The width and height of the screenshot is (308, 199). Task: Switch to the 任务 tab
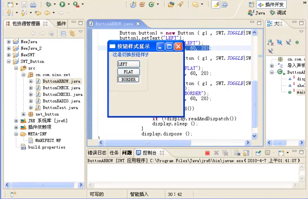click(x=114, y=153)
